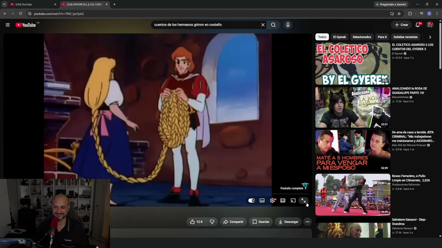
Task: Open the women's boxing video thumbnail
Action: coord(353,195)
